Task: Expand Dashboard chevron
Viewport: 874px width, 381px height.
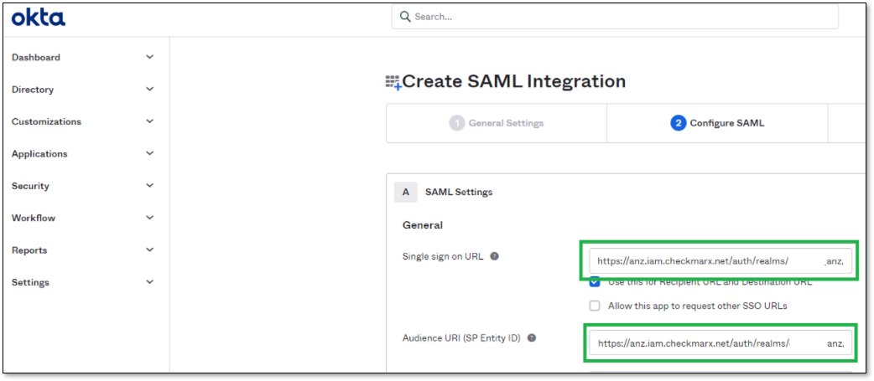Action: [149, 57]
